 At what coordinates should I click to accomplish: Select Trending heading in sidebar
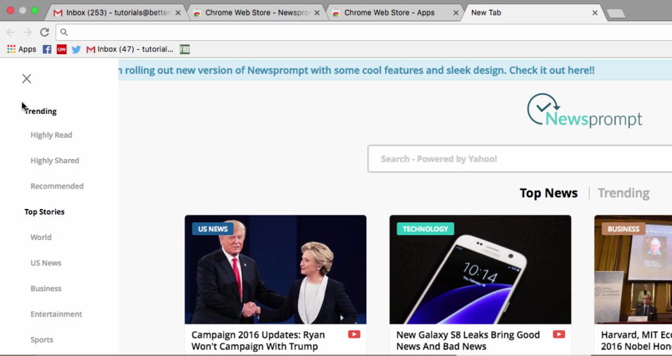[40, 111]
